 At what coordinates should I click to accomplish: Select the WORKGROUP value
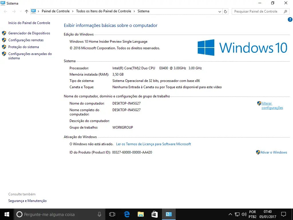coord(122,127)
